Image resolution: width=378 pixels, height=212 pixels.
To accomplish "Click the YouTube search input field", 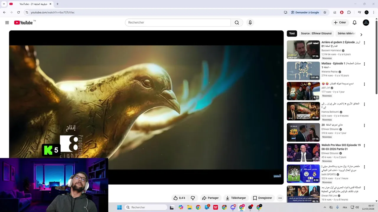I will point(178,23).
